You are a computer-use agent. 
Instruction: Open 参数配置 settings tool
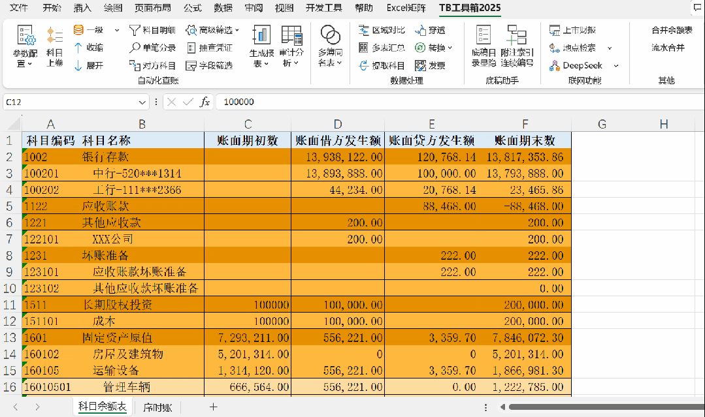point(25,46)
